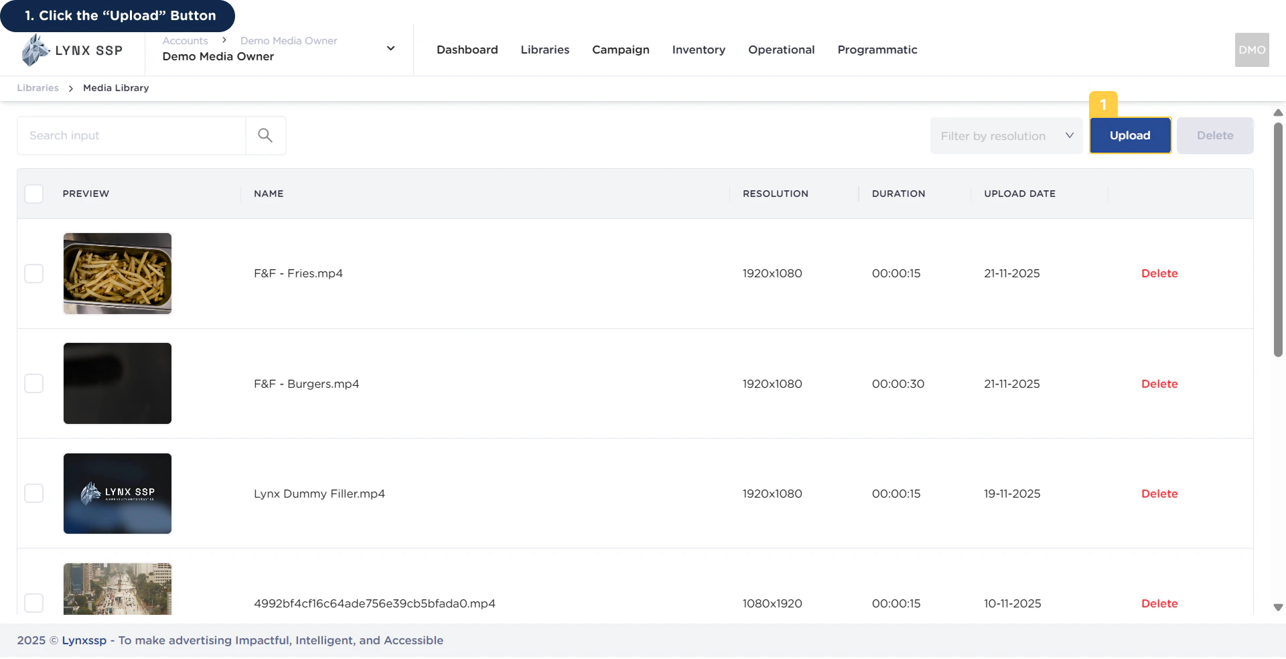Follow the Lynxssp link in the footer
Image resolution: width=1286 pixels, height=659 pixels.
tap(84, 640)
